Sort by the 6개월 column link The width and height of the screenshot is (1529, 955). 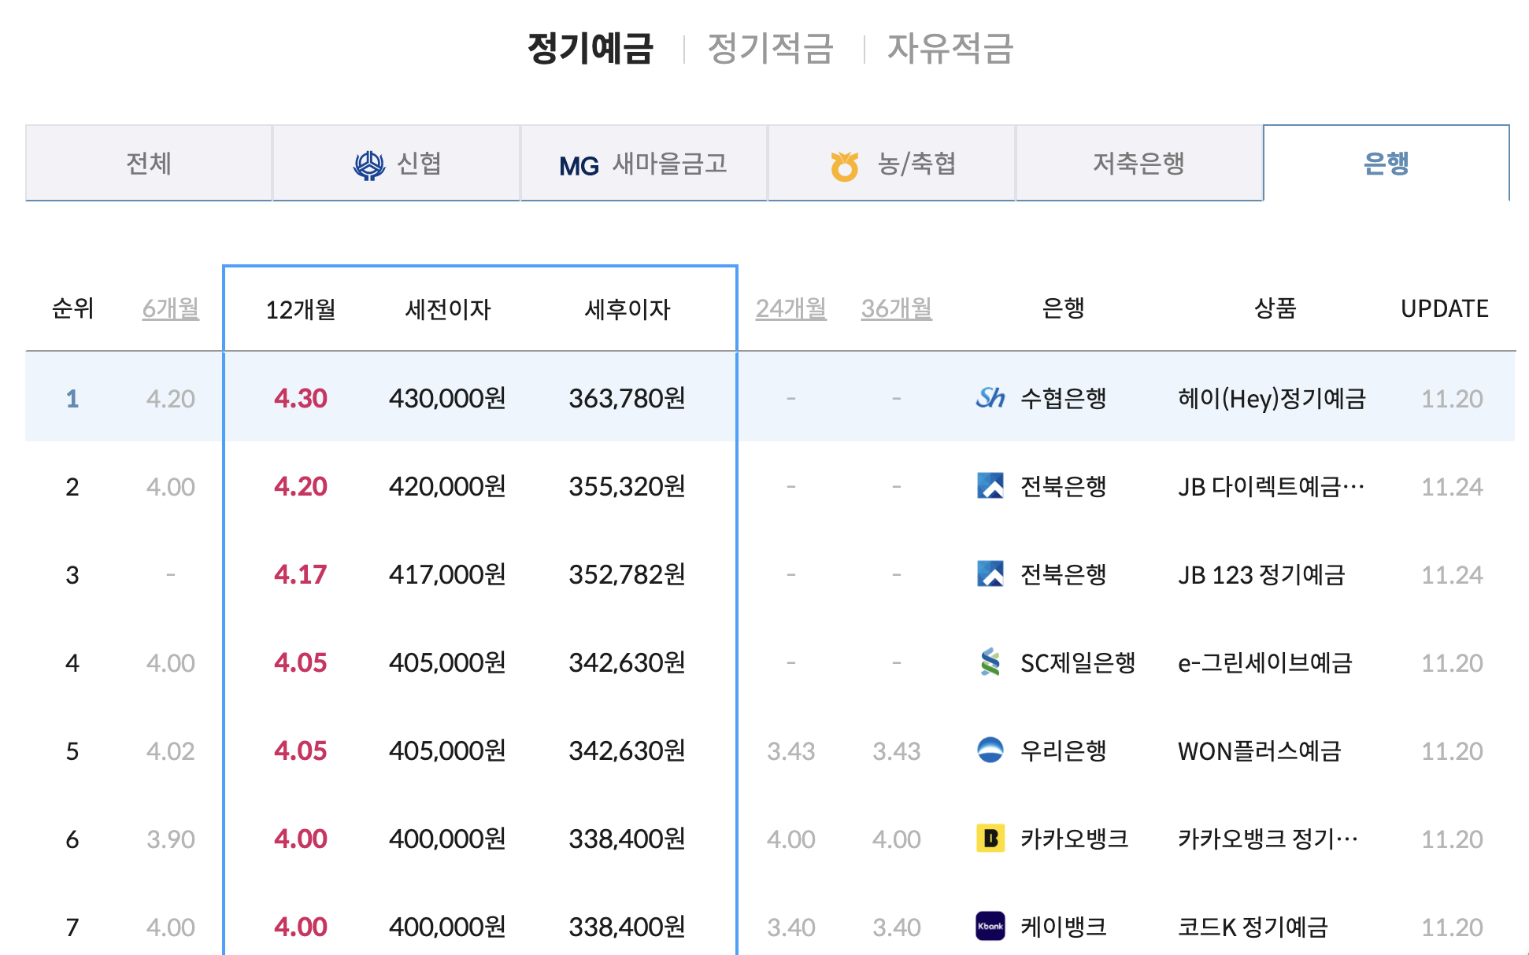click(x=170, y=308)
